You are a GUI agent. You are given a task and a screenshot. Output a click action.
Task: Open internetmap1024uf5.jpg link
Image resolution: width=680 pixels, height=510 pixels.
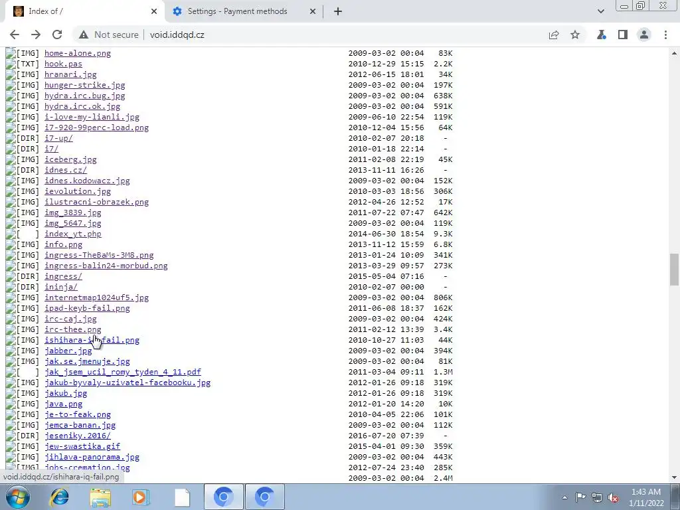[x=97, y=297]
